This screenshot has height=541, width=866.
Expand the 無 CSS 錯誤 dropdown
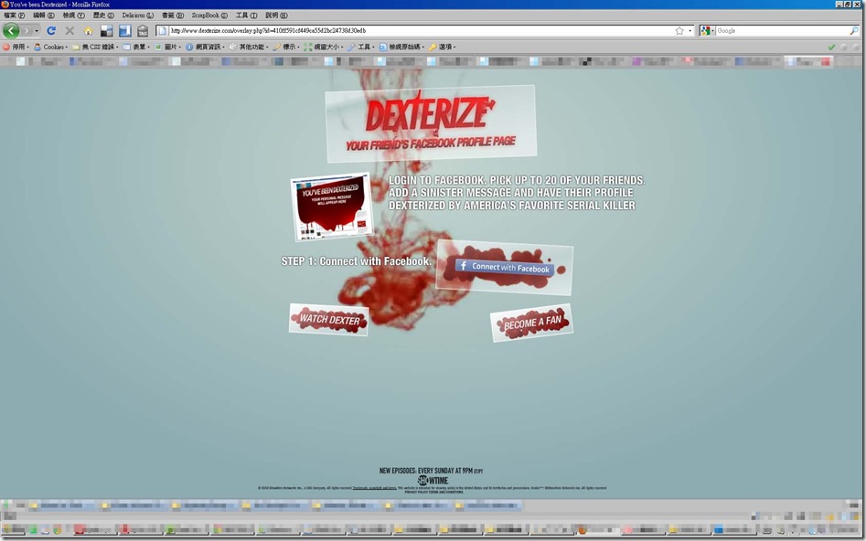[95, 47]
